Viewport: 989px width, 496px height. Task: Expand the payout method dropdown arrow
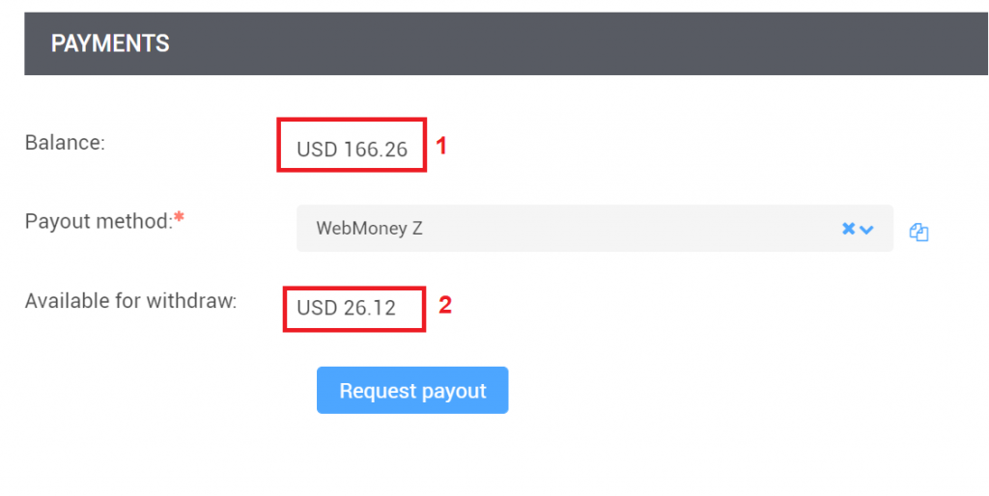tap(866, 229)
